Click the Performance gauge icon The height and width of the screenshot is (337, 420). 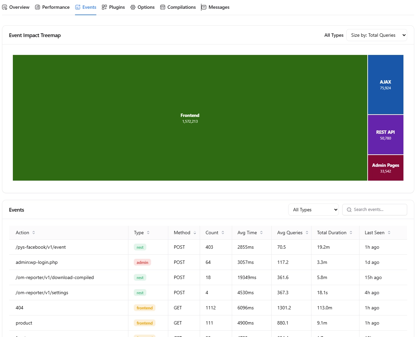pyautogui.click(x=37, y=7)
